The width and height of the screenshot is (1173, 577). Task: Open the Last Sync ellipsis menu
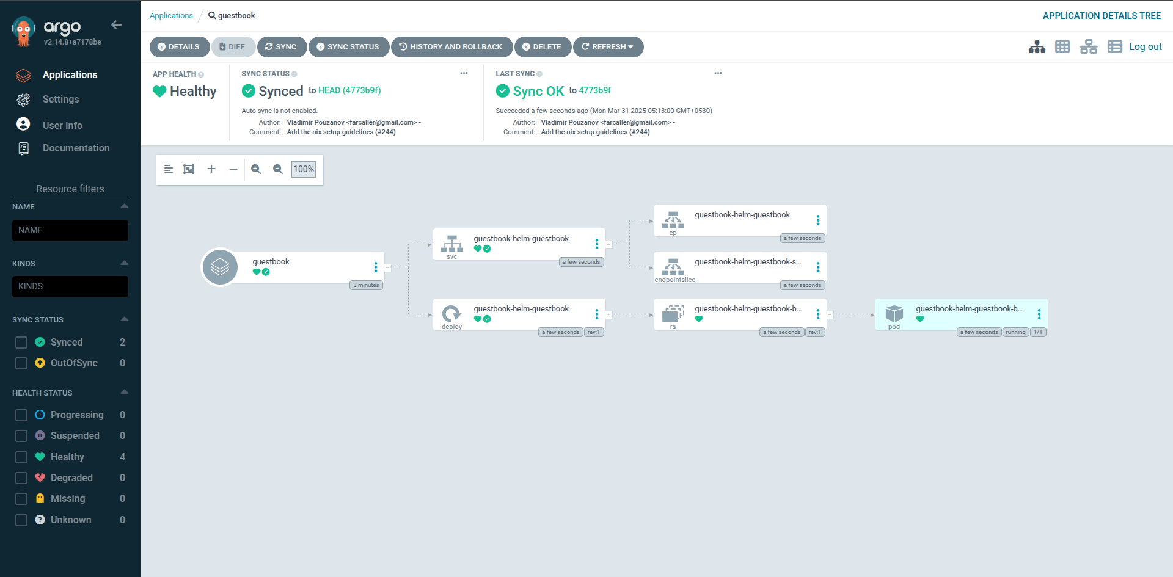[718, 73]
